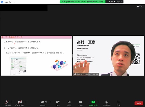
Task: Expand the share screen options caret
Action: tap(99, 102)
